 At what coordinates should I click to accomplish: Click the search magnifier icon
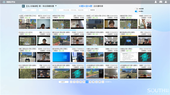tap(58, 10)
